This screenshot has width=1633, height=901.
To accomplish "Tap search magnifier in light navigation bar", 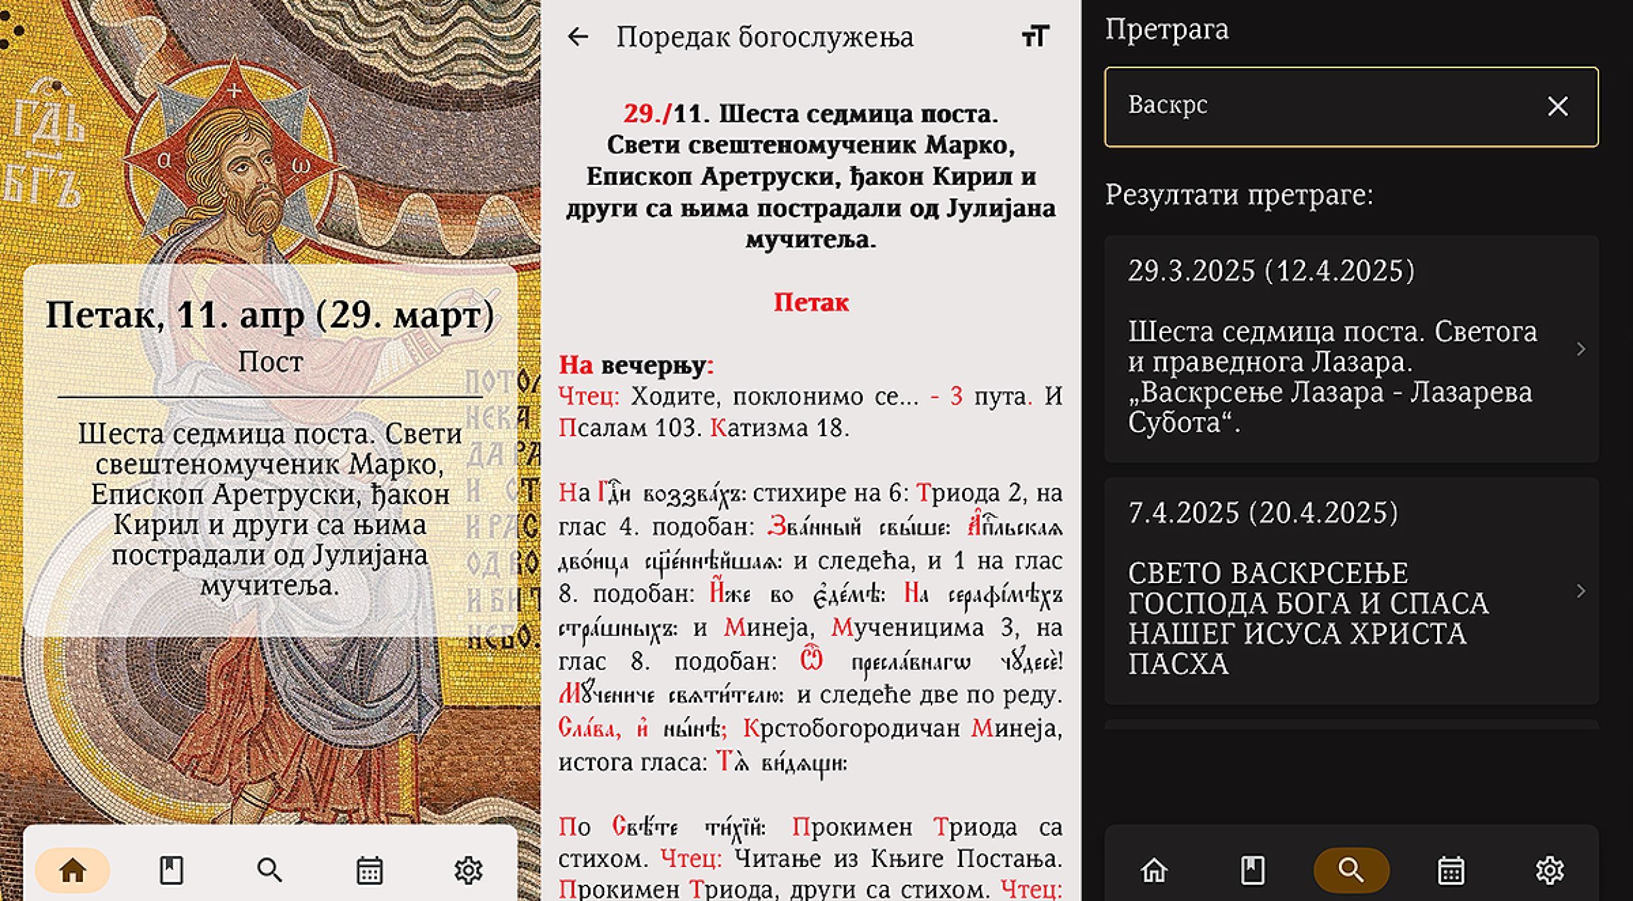I will coord(270,870).
